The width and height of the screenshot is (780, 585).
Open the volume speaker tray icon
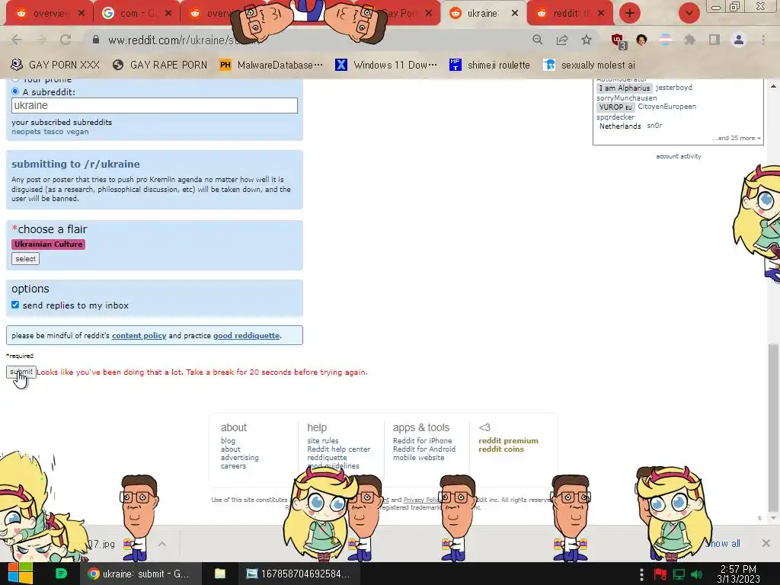pyautogui.click(x=697, y=574)
